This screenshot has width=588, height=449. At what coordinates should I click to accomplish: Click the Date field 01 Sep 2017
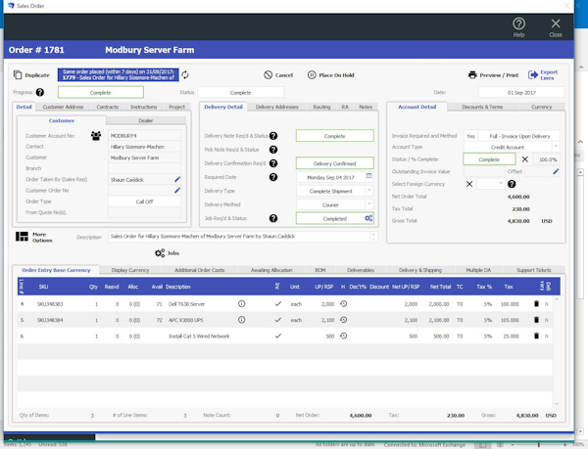(521, 92)
